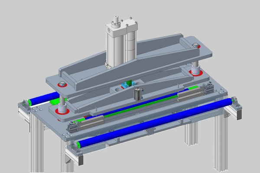Select the bearing block at front roller's right end
Screen dimensions: 260x173
pos(235,101)
